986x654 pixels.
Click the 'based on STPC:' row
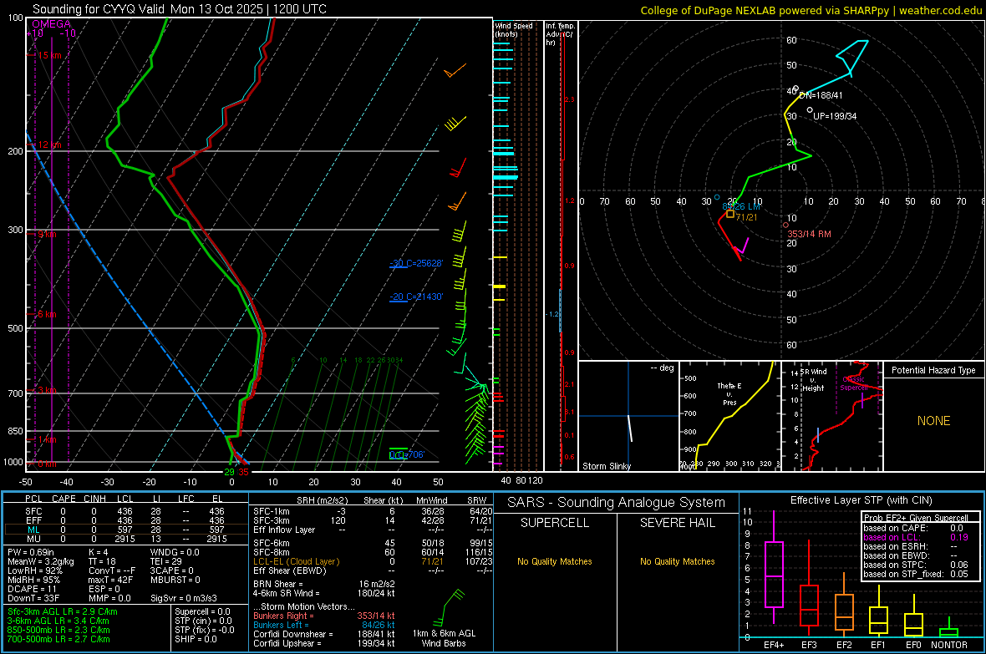(x=916, y=565)
